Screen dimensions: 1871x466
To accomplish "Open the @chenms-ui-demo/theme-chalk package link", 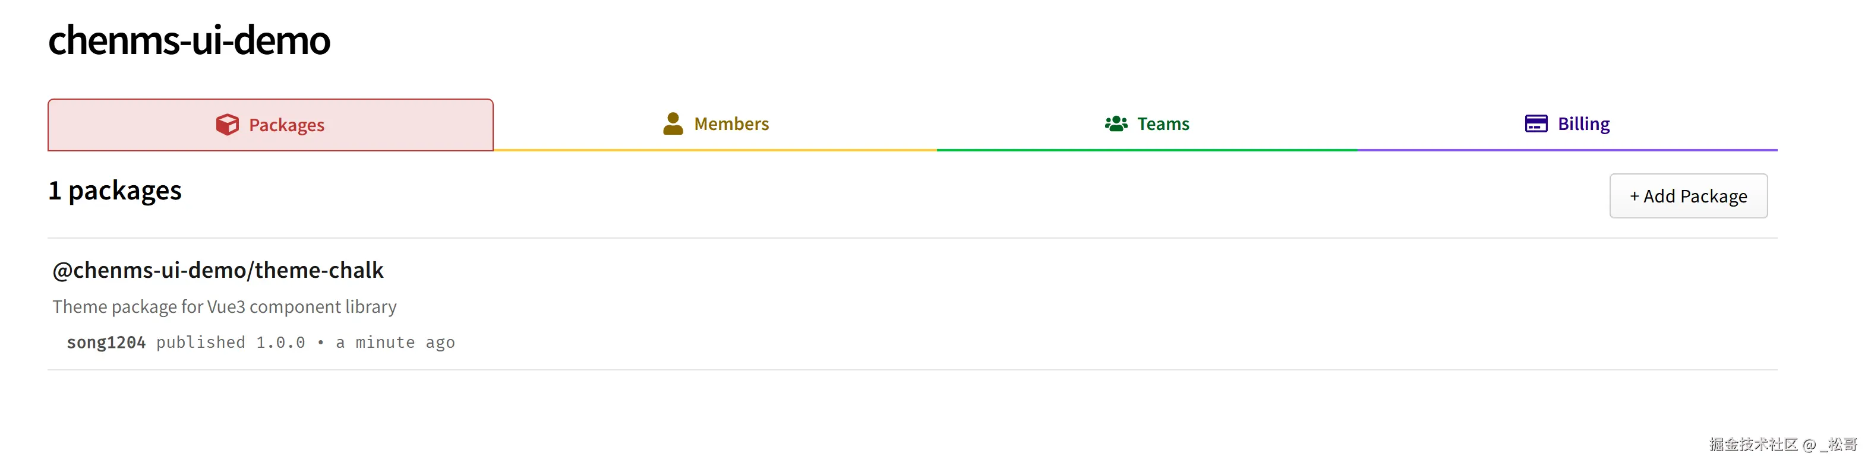I will [217, 270].
